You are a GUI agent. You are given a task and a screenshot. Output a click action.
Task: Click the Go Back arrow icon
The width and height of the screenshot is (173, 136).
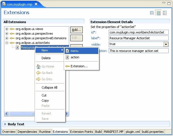[38, 73]
